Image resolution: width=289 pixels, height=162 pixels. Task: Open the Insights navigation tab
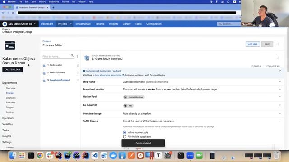pos(113,24)
